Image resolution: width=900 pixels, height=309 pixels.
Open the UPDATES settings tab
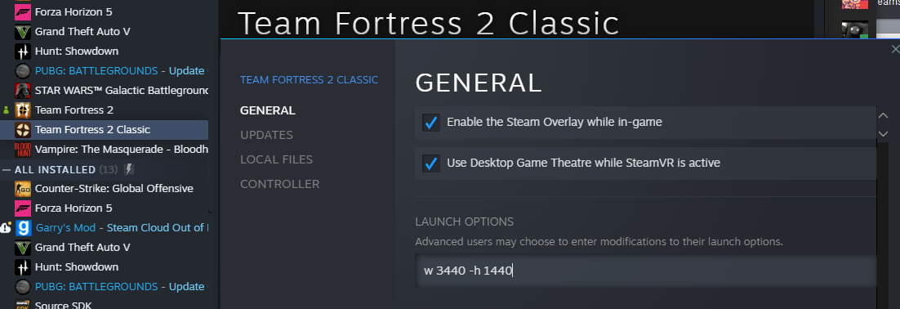click(266, 135)
